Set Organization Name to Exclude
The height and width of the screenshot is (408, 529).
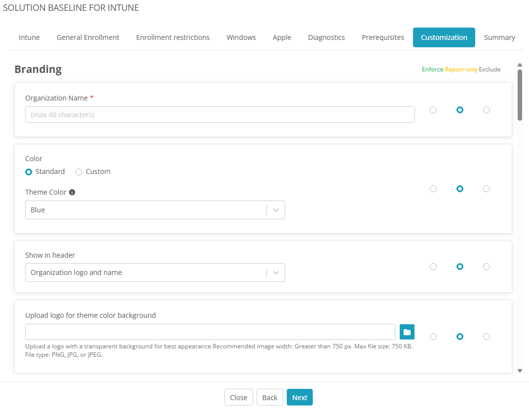pyautogui.click(x=486, y=110)
